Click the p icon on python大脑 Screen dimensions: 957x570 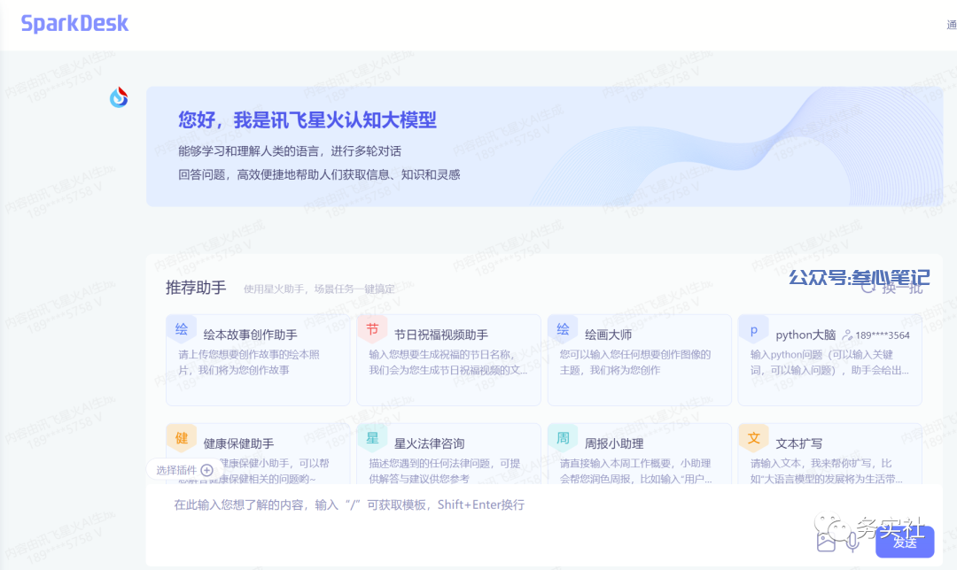754,330
